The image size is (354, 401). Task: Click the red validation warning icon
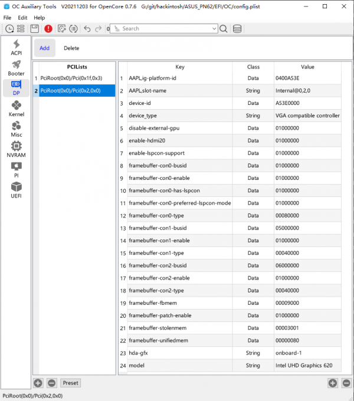48,28
